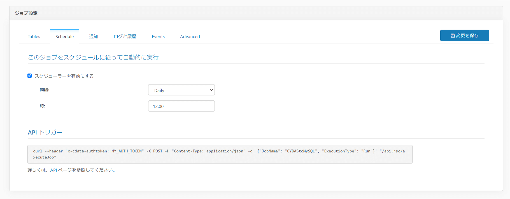The height and width of the screenshot is (199, 510).
Task: Click the 間隔 field label
Action: (45, 90)
